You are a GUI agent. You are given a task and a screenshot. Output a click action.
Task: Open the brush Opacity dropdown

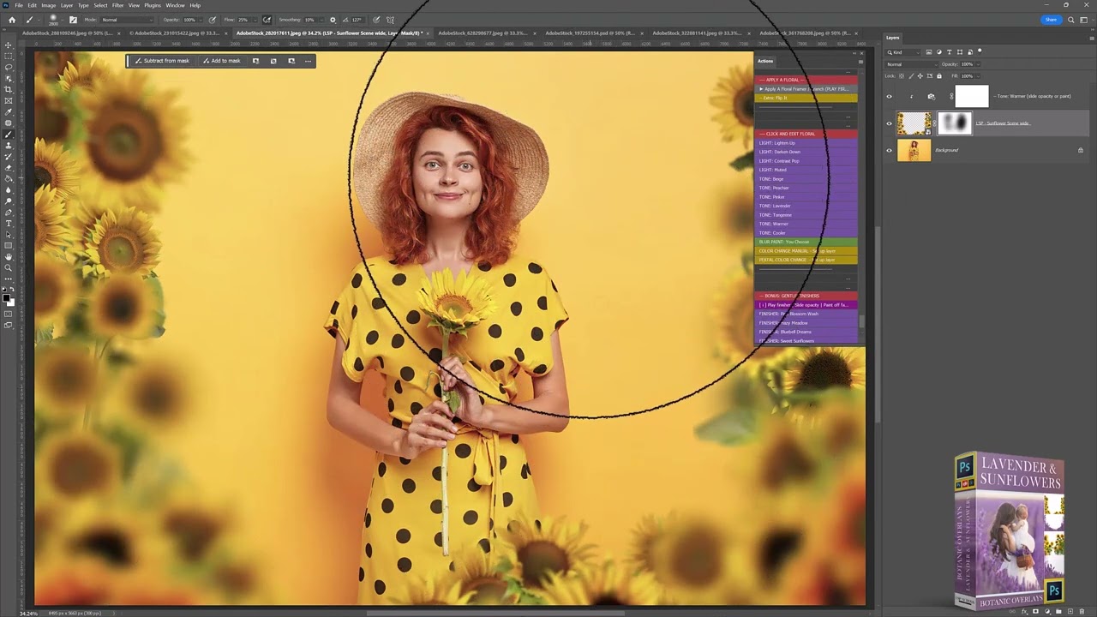tap(201, 20)
